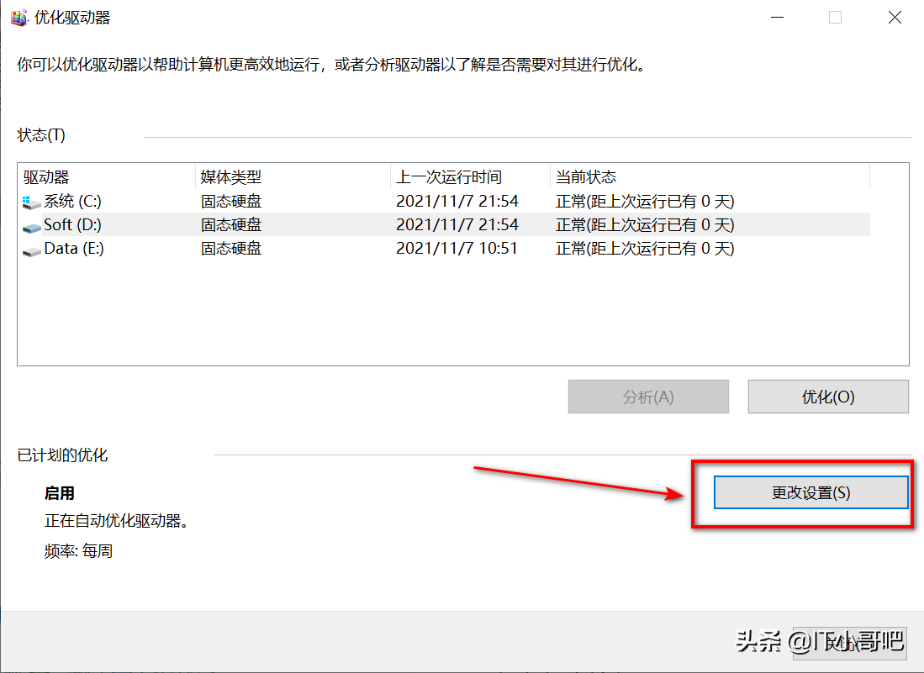
Task: Click the disabled 分析(A) button
Action: [647, 396]
